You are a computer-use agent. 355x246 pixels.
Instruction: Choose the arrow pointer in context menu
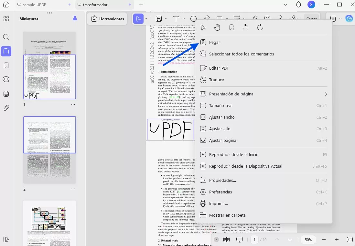203,27
